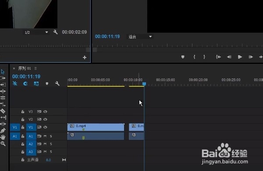Mark In point in program monitor

point(194,57)
